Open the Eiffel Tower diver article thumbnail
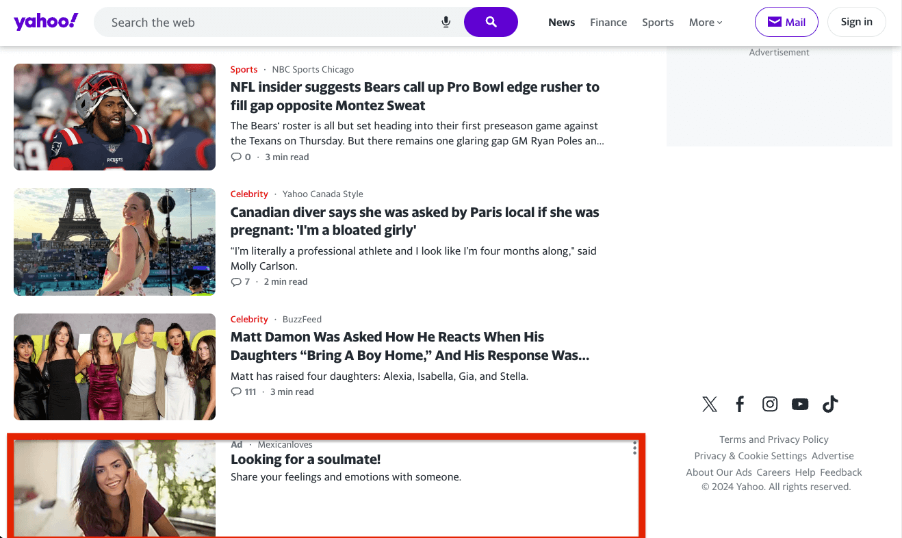This screenshot has width=902, height=538. 114,242
